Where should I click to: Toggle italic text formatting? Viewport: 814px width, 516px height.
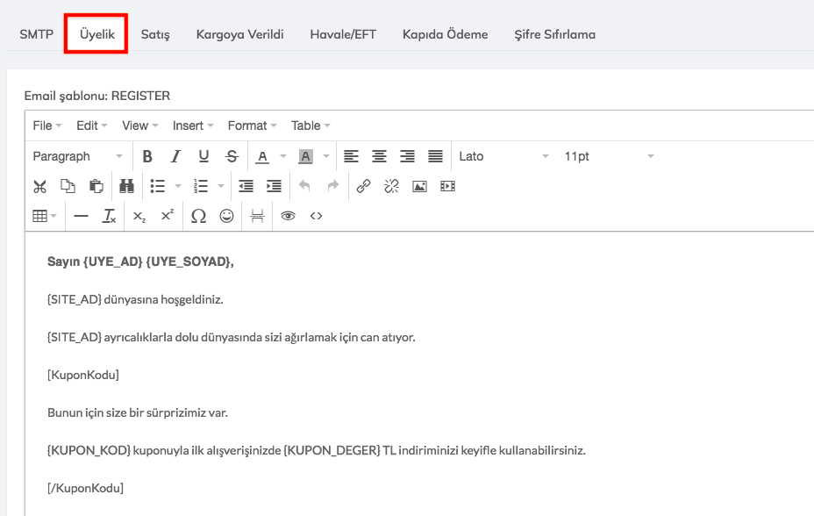tap(175, 156)
